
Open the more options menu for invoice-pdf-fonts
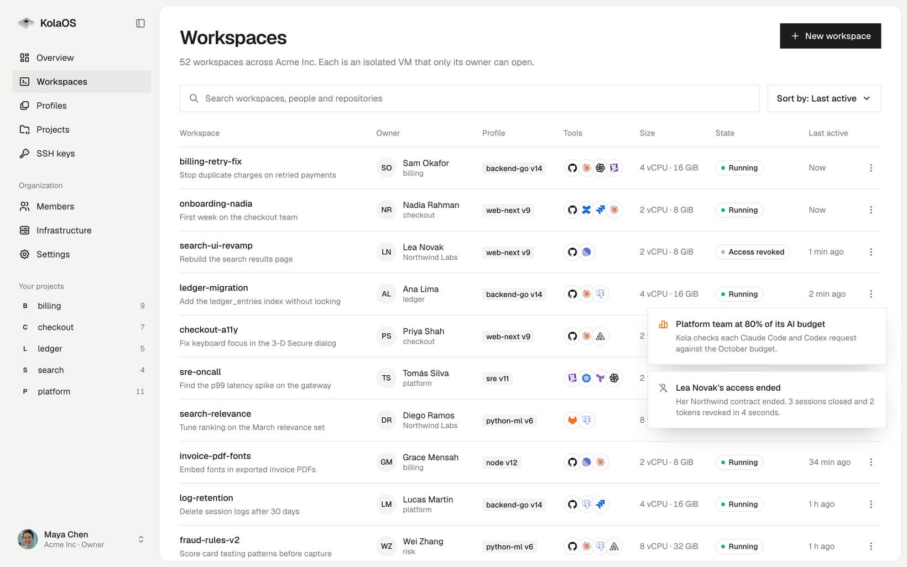[871, 462]
